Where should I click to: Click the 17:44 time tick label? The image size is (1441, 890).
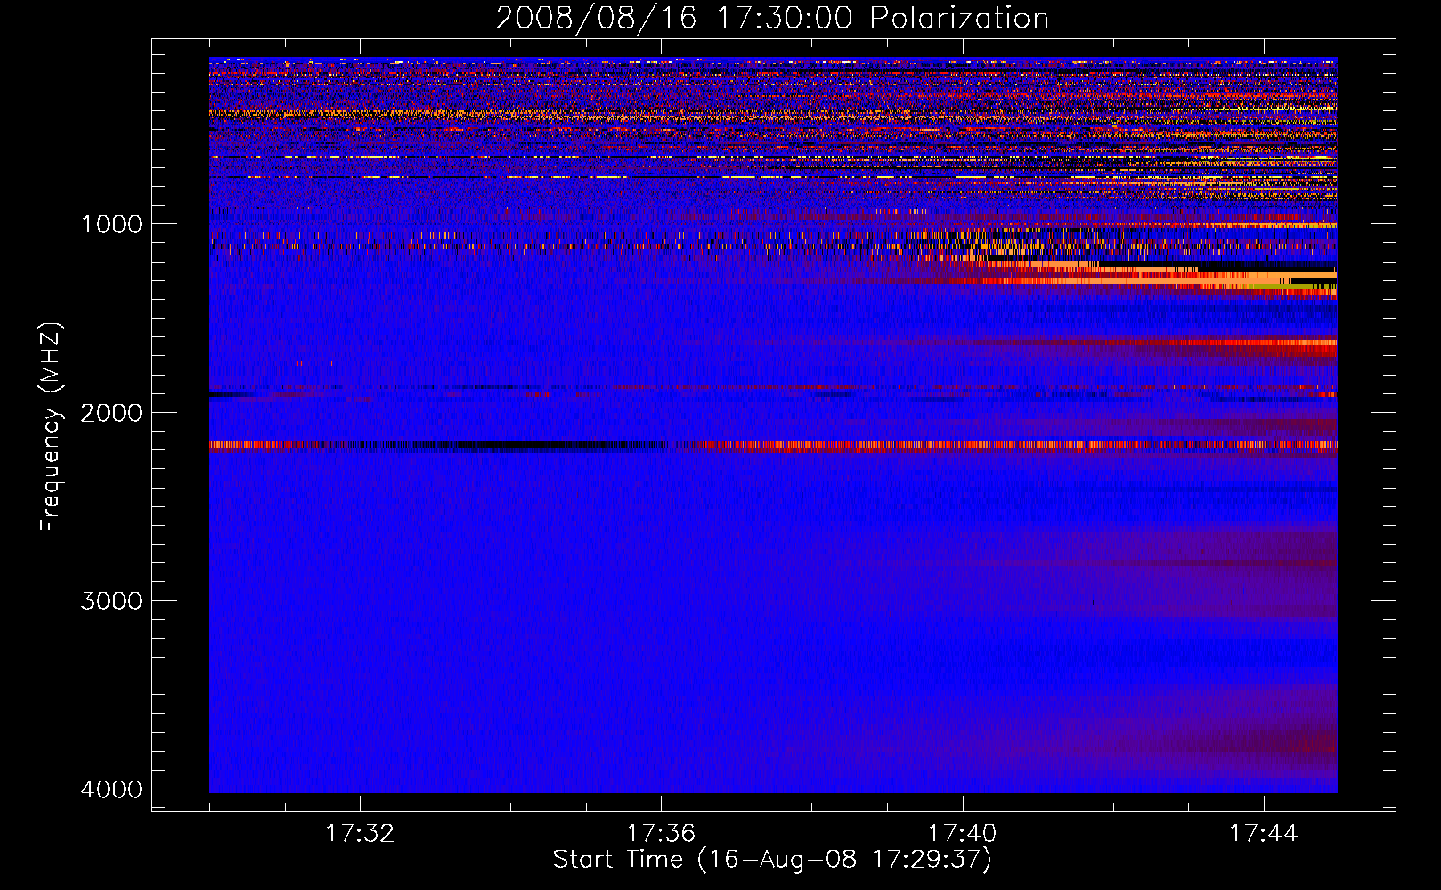[1264, 834]
